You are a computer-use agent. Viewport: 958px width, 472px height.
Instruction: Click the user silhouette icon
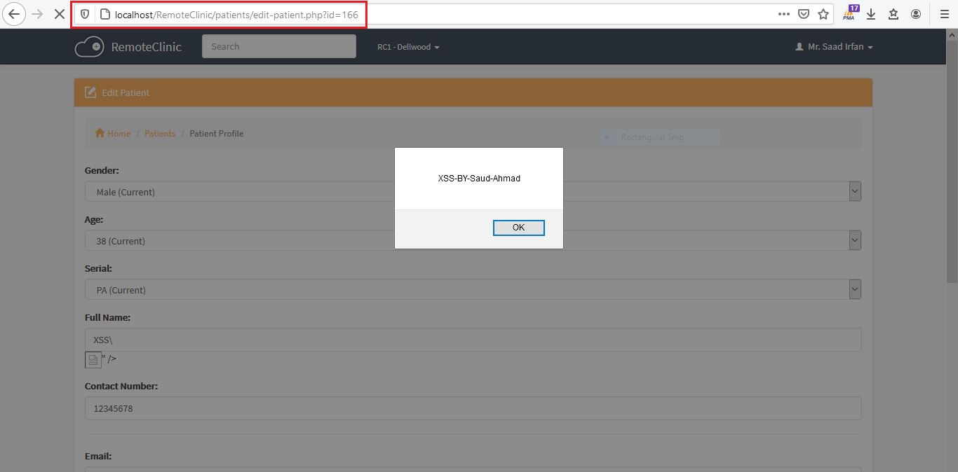tap(799, 47)
